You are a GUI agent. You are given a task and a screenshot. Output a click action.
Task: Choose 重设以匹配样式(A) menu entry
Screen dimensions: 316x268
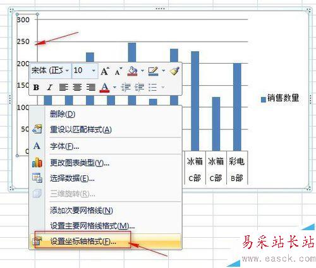pos(106,129)
